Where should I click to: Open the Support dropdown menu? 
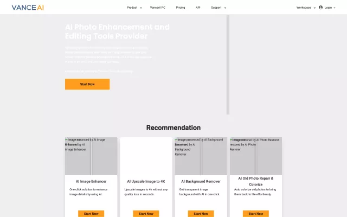pyautogui.click(x=219, y=8)
